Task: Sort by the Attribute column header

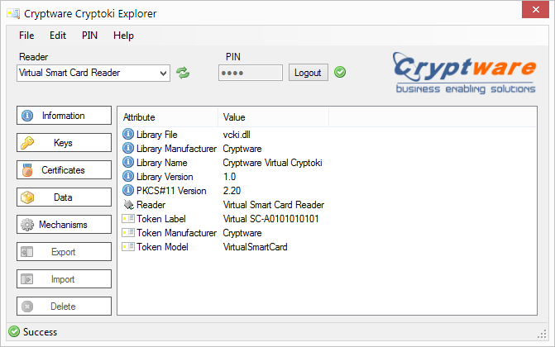Action: pos(168,117)
